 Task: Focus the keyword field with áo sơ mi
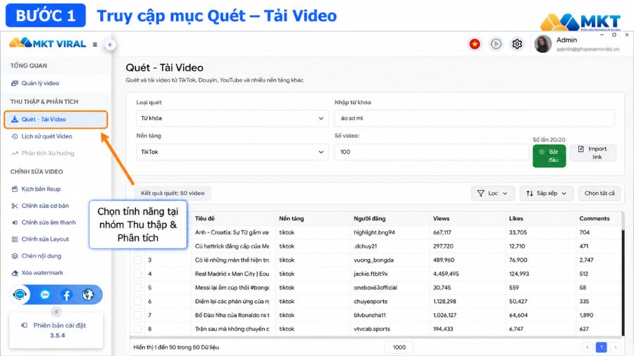(474, 118)
